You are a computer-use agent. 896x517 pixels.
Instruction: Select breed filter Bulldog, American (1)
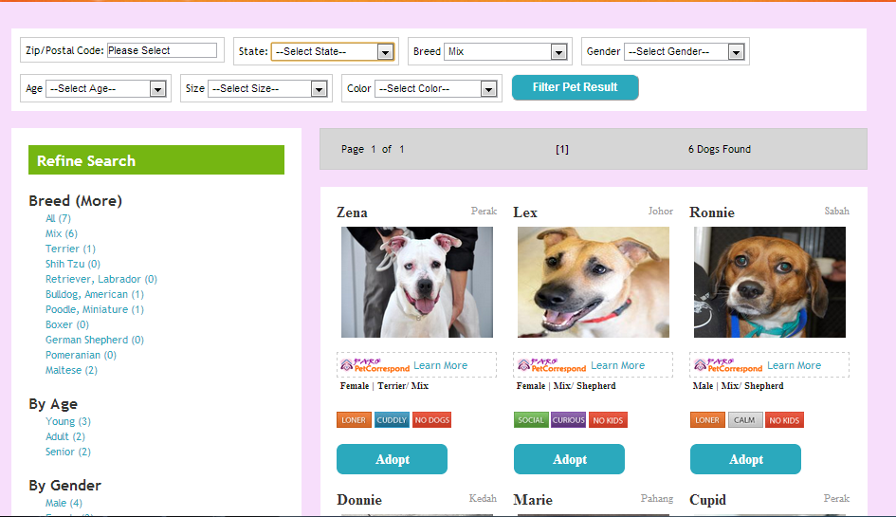[x=95, y=294]
